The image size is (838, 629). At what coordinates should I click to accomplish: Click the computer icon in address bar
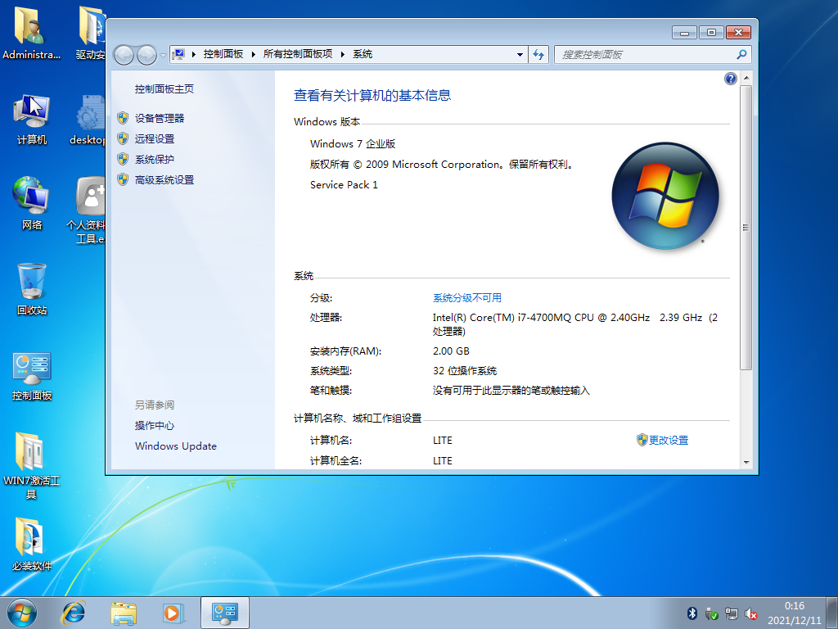point(179,54)
